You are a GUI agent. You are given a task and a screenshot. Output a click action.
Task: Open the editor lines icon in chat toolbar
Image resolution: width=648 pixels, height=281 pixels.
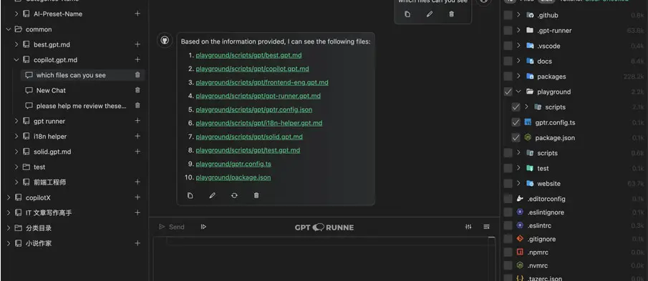click(486, 227)
